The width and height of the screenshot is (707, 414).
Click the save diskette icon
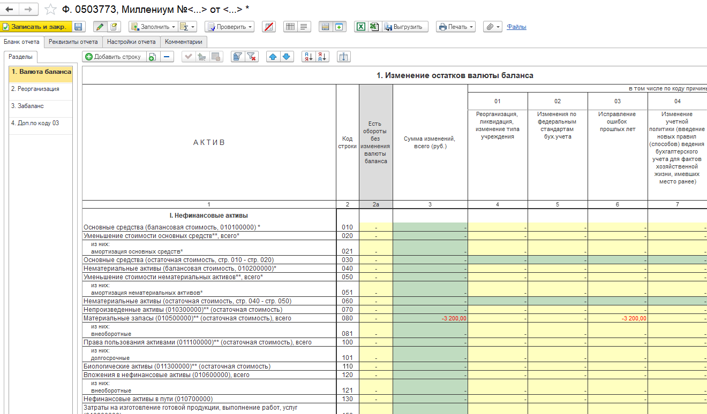79,27
